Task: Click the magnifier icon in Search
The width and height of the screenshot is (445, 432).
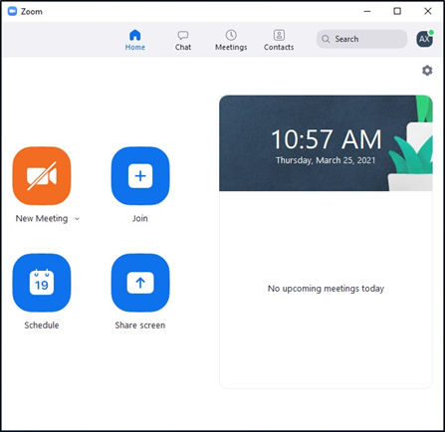Action: (x=326, y=39)
